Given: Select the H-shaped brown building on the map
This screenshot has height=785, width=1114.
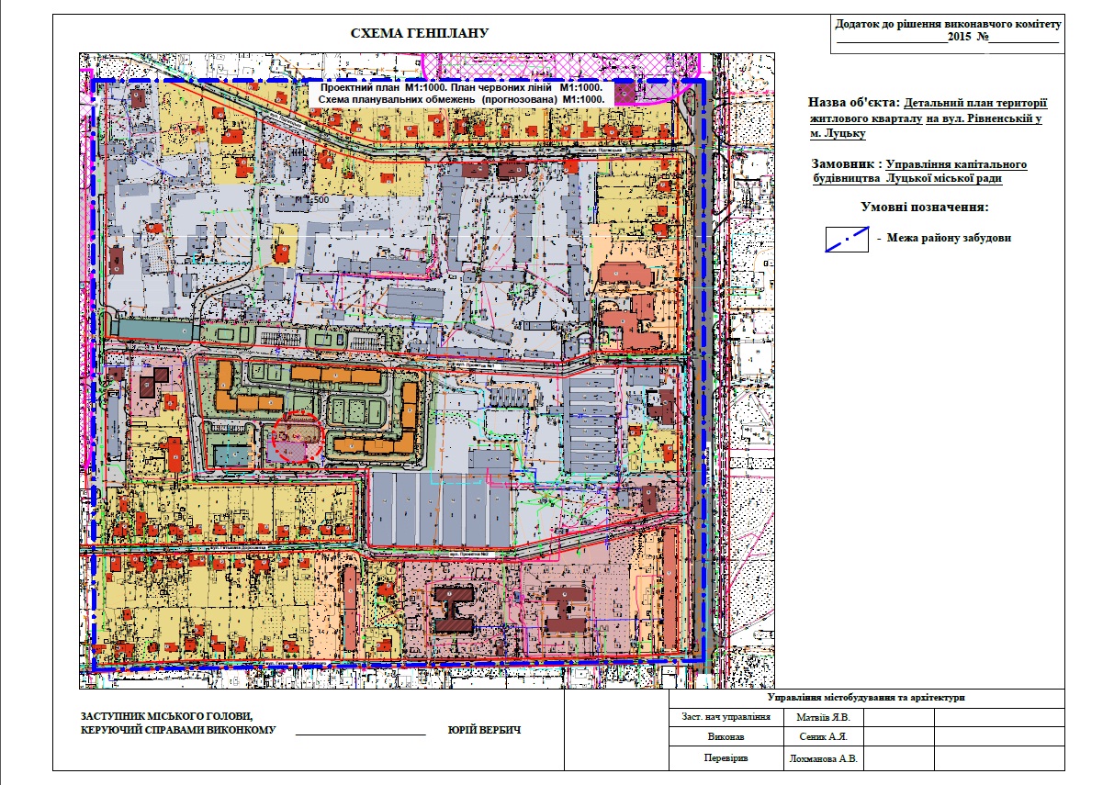Looking at the screenshot, I should 454,608.
